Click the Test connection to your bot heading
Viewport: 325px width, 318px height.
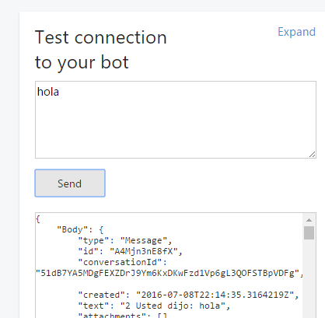(x=101, y=49)
